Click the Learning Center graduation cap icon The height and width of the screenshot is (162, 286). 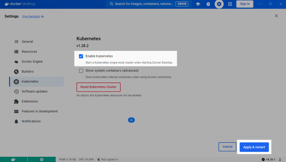pos(198,4)
